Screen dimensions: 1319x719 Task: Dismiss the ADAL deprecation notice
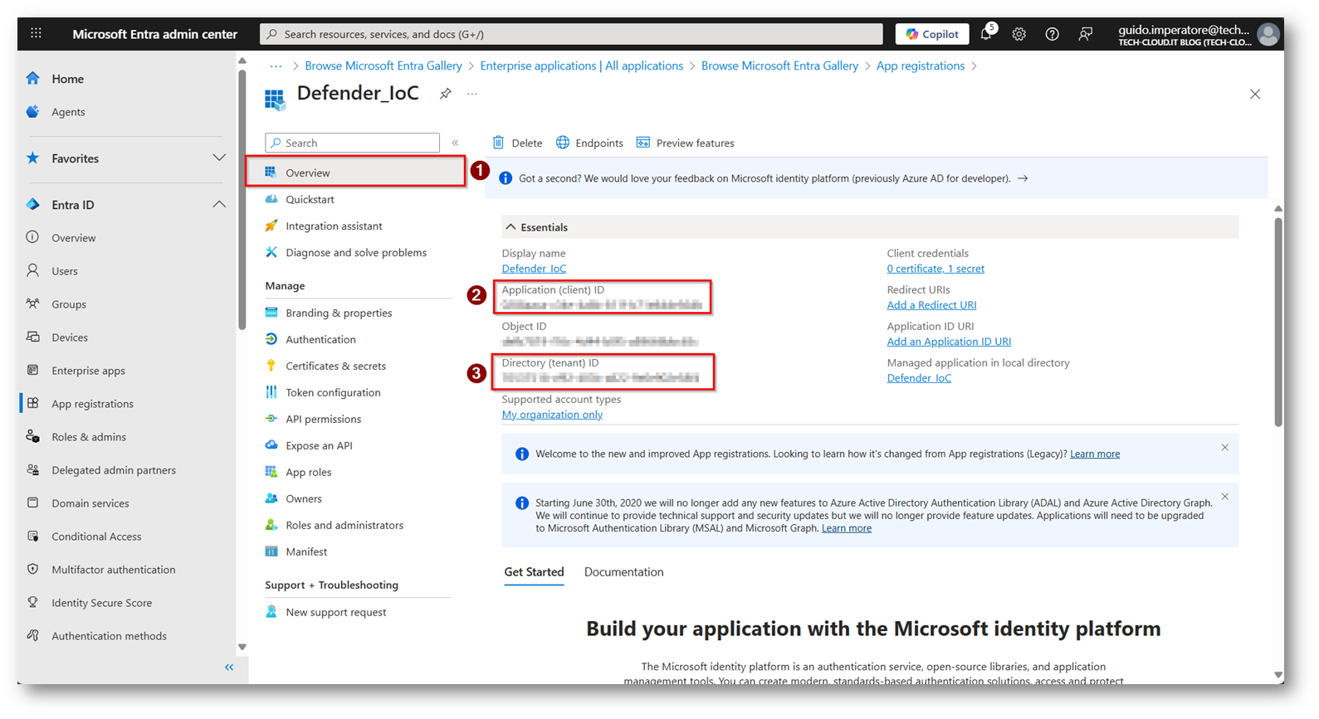click(x=1224, y=497)
